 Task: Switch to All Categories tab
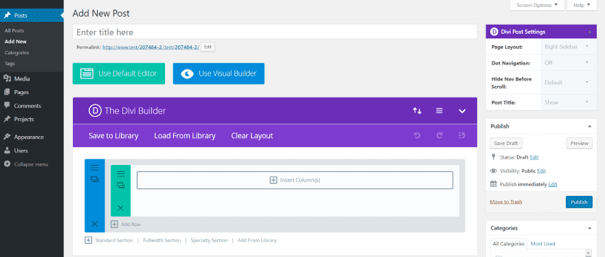509,244
